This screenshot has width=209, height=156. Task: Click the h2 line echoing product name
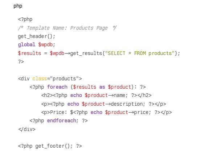pyautogui.click(x=97, y=95)
